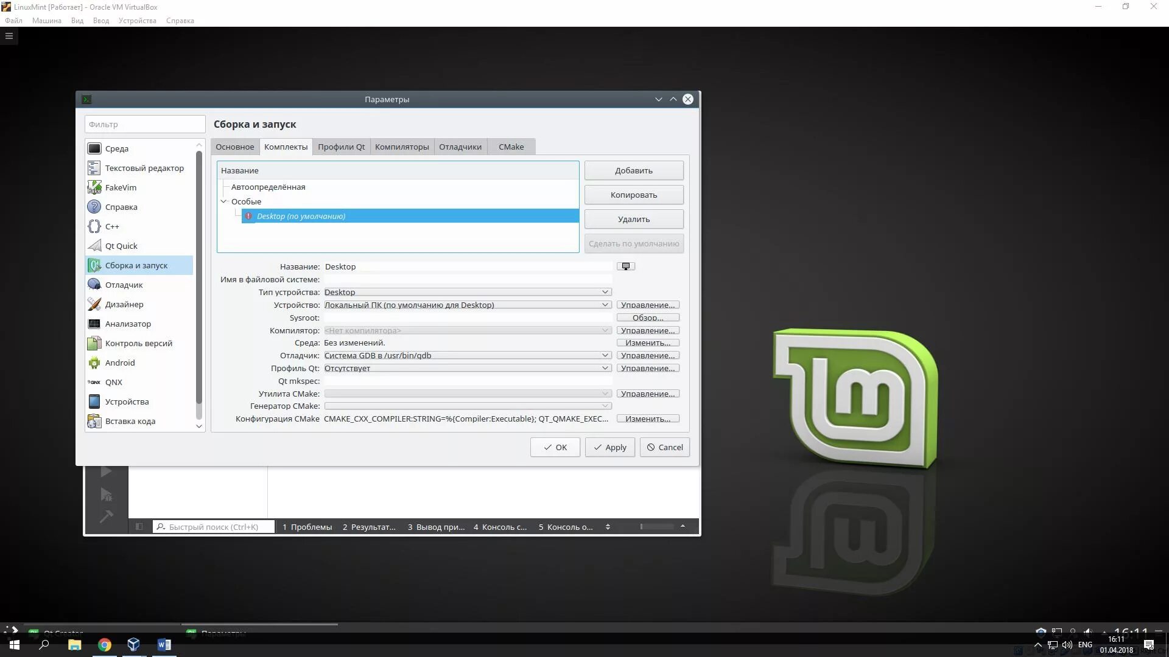Switch to the Основное tab
The image size is (1169, 657).
pyautogui.click(x=235, y=147)
